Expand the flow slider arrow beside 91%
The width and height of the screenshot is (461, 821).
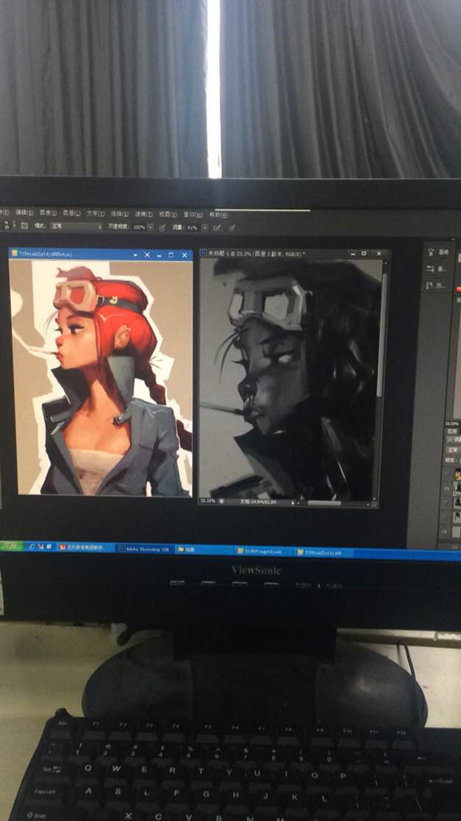[204, 228]
